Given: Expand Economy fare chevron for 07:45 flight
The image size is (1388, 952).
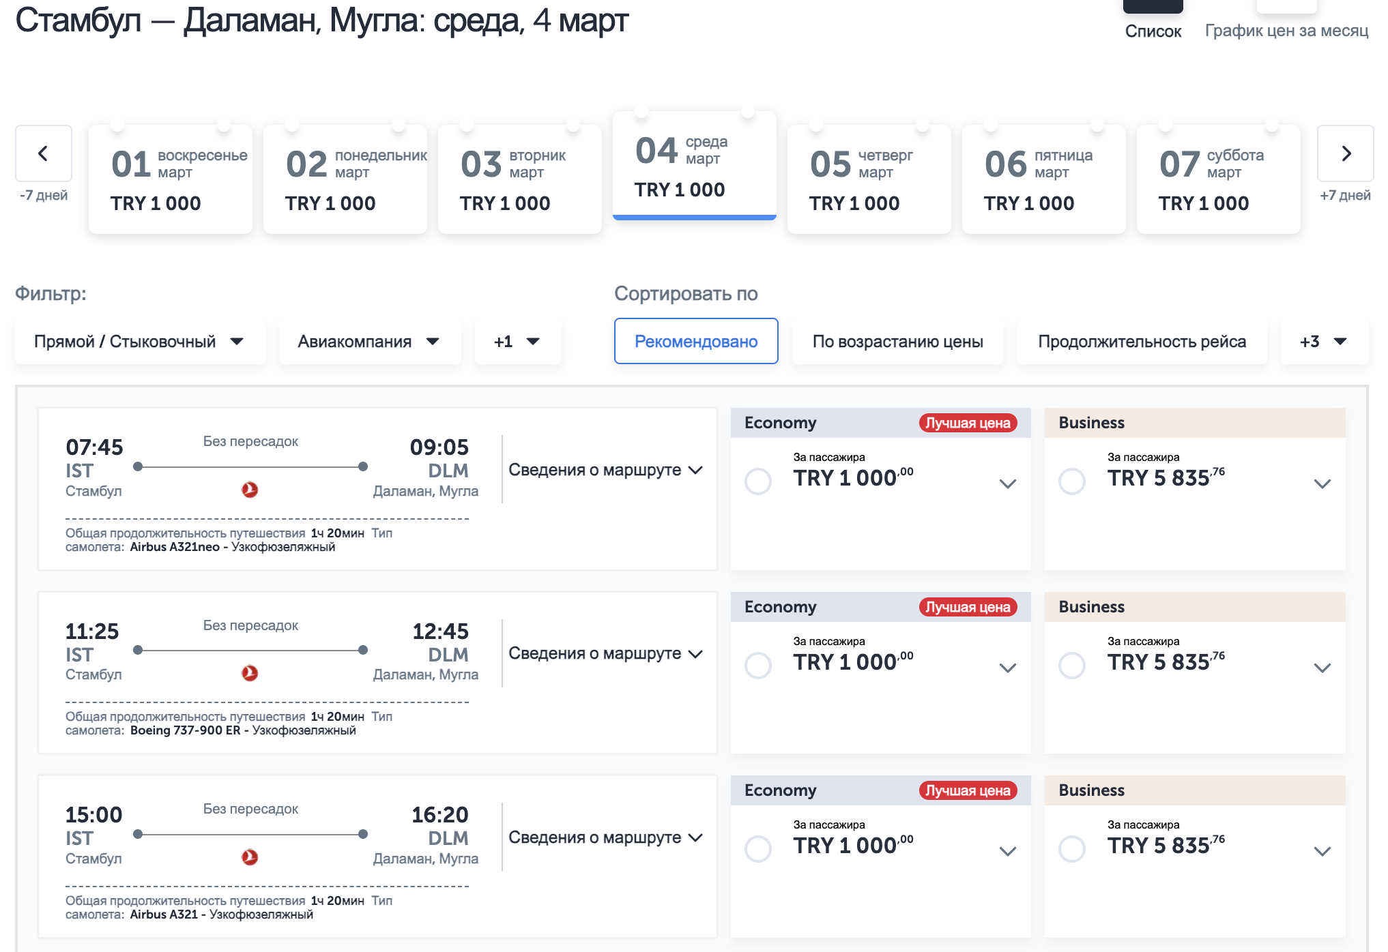Looking at the screenshot, I should pos(1007,484).
